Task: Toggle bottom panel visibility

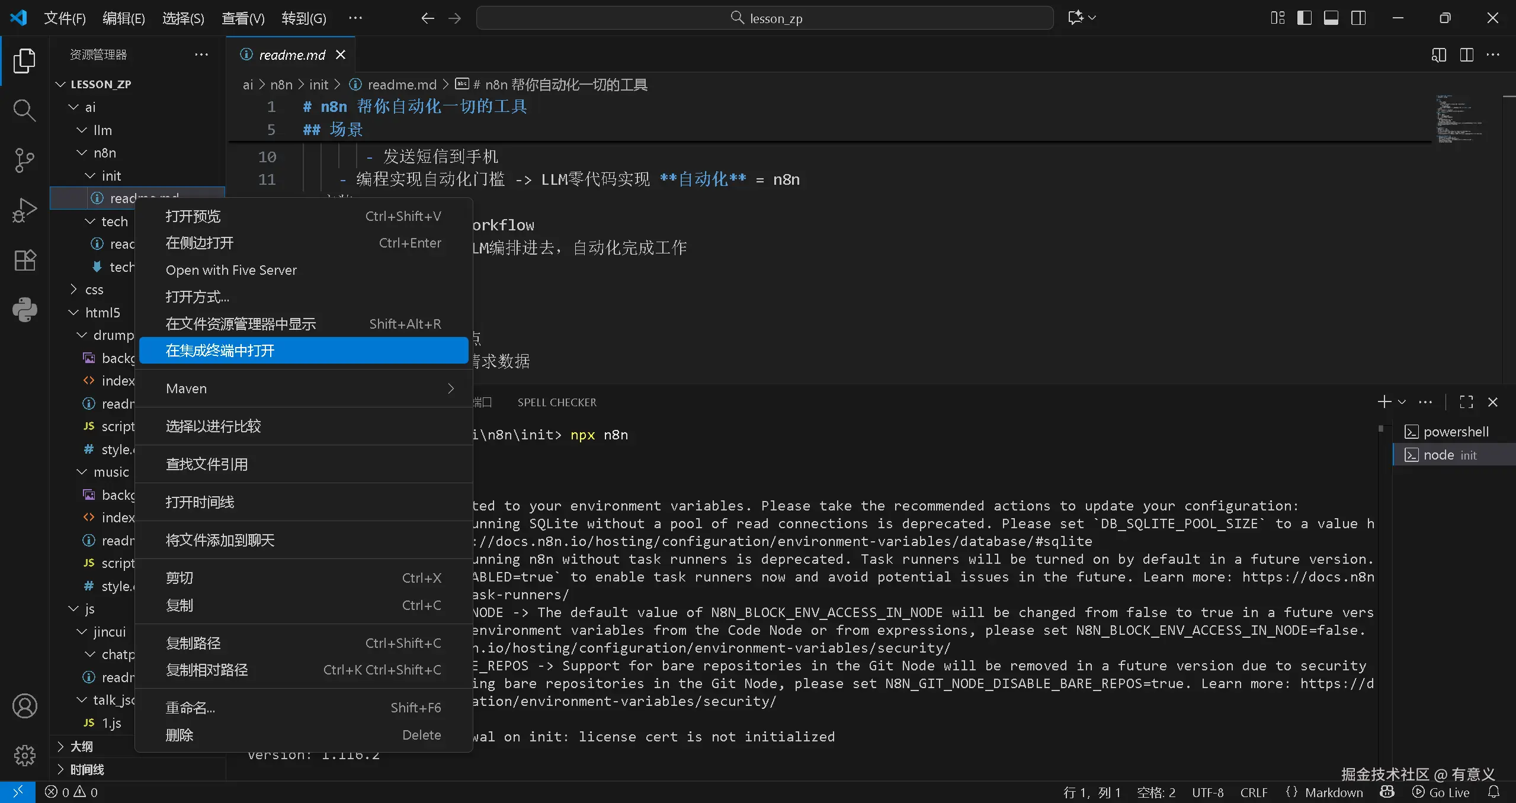Action: [x=1331, y=18]
